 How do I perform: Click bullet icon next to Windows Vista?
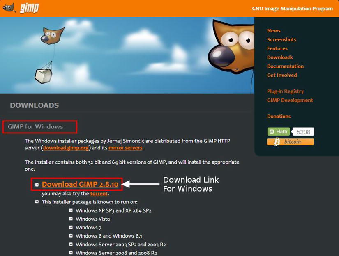[71, 219]
